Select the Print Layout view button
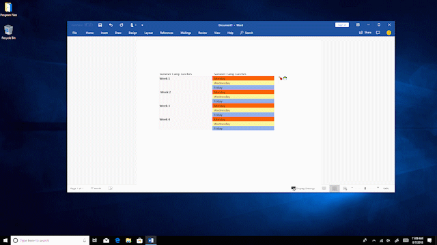 pos(335,189)
